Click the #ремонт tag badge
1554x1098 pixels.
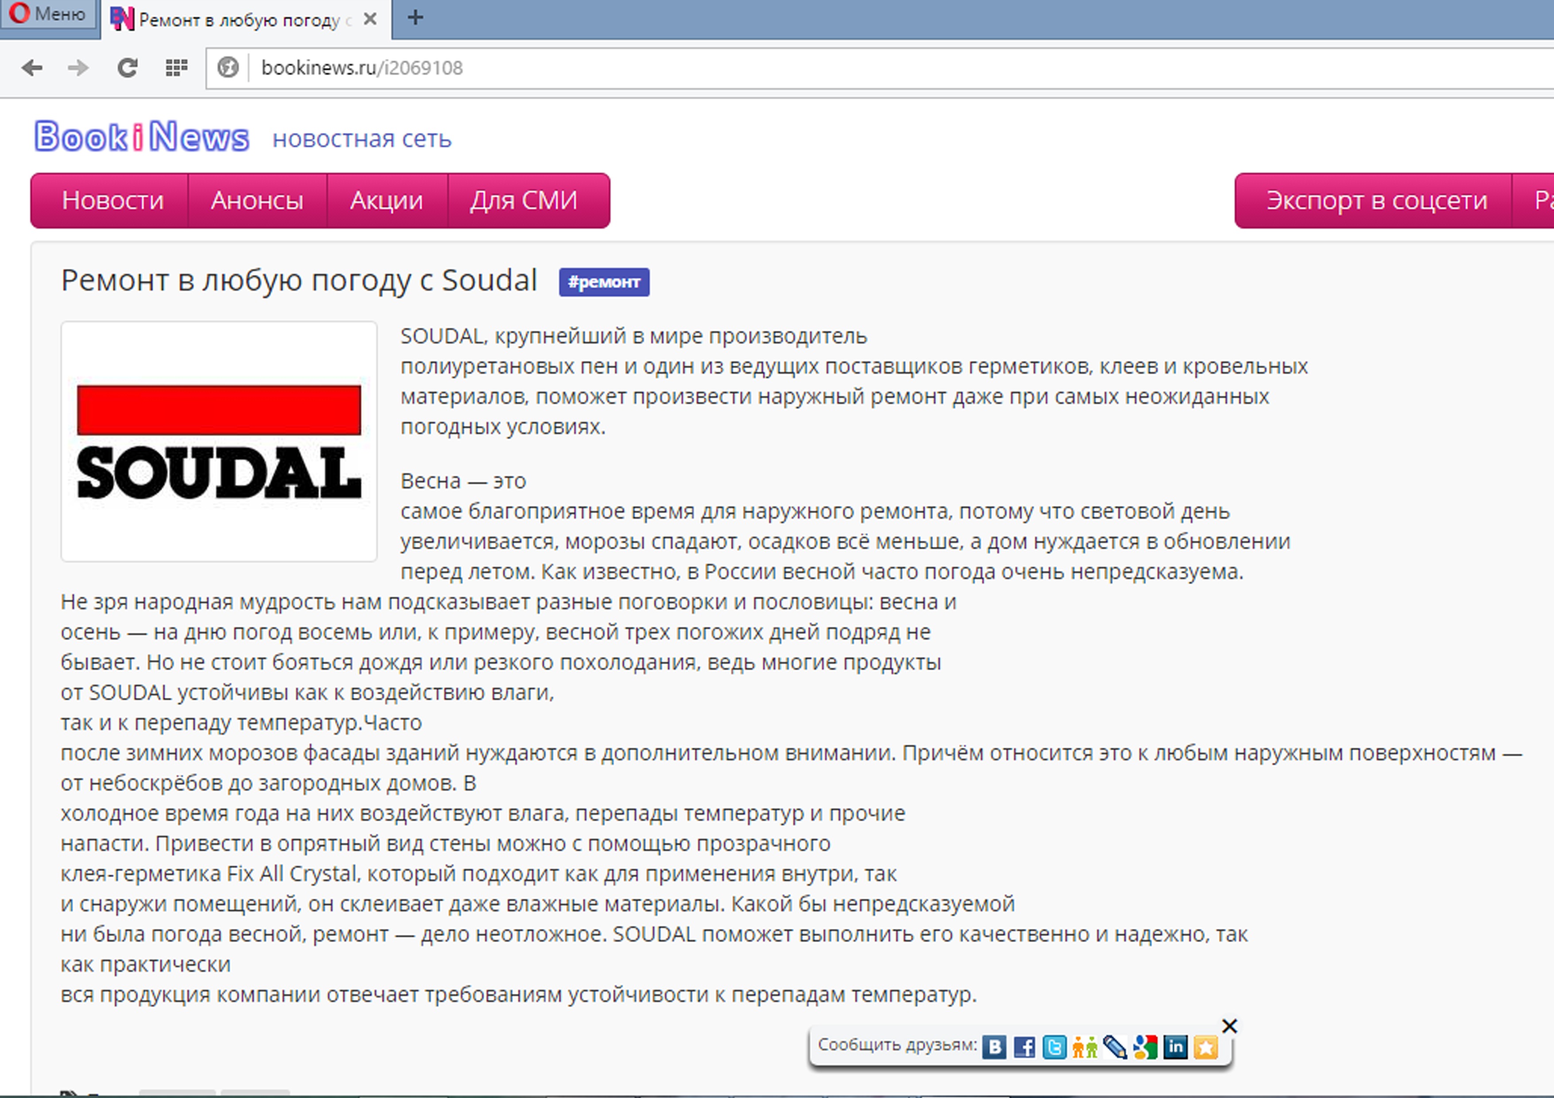click(x=604, y=282)
